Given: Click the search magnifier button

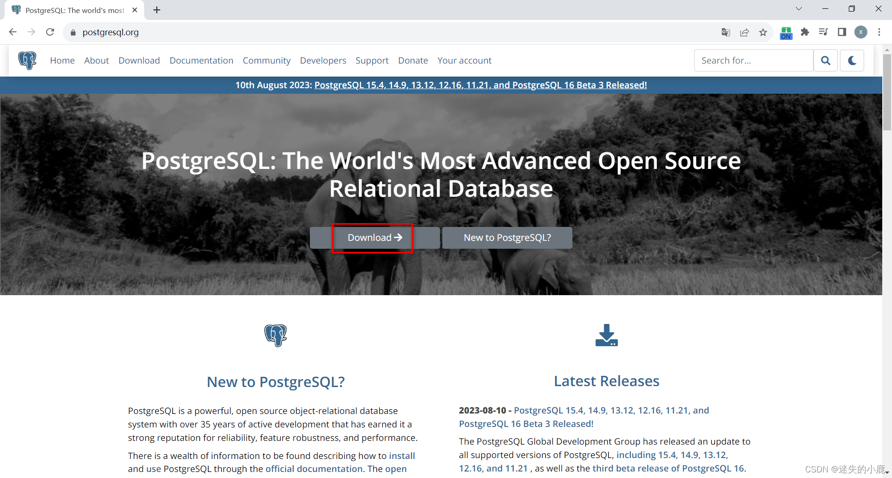Looking at the screenshot, I should coord(826,60).
